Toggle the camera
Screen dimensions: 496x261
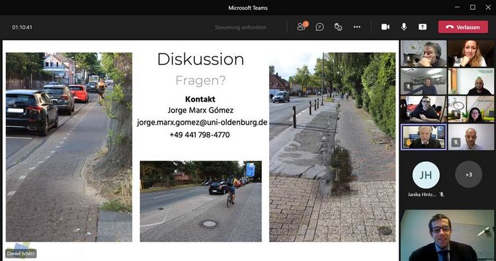tap(385, 27)
